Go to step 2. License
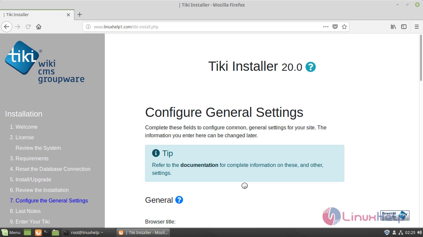The image size is (423, 237). (x=22, y=137)
